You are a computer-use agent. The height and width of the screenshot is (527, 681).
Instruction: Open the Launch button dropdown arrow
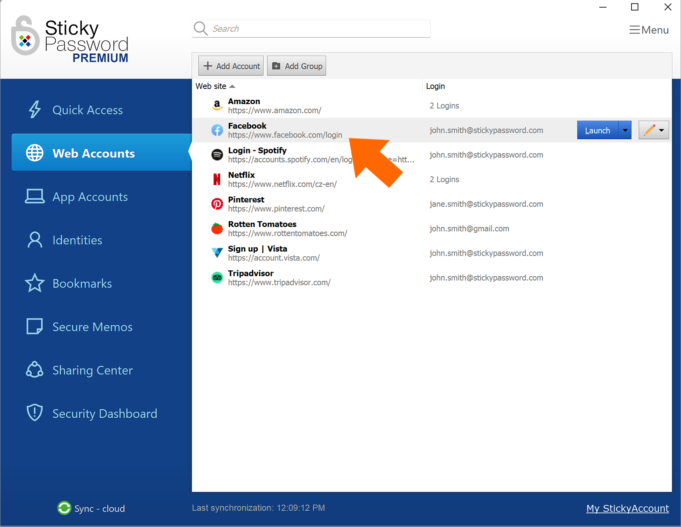click(625, 130)
